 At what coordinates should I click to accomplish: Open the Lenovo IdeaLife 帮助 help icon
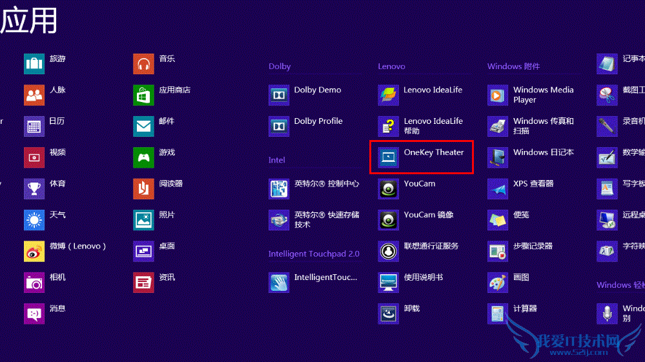[388, 126]
